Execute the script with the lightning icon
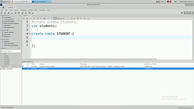194x109 pixels. 31,18
